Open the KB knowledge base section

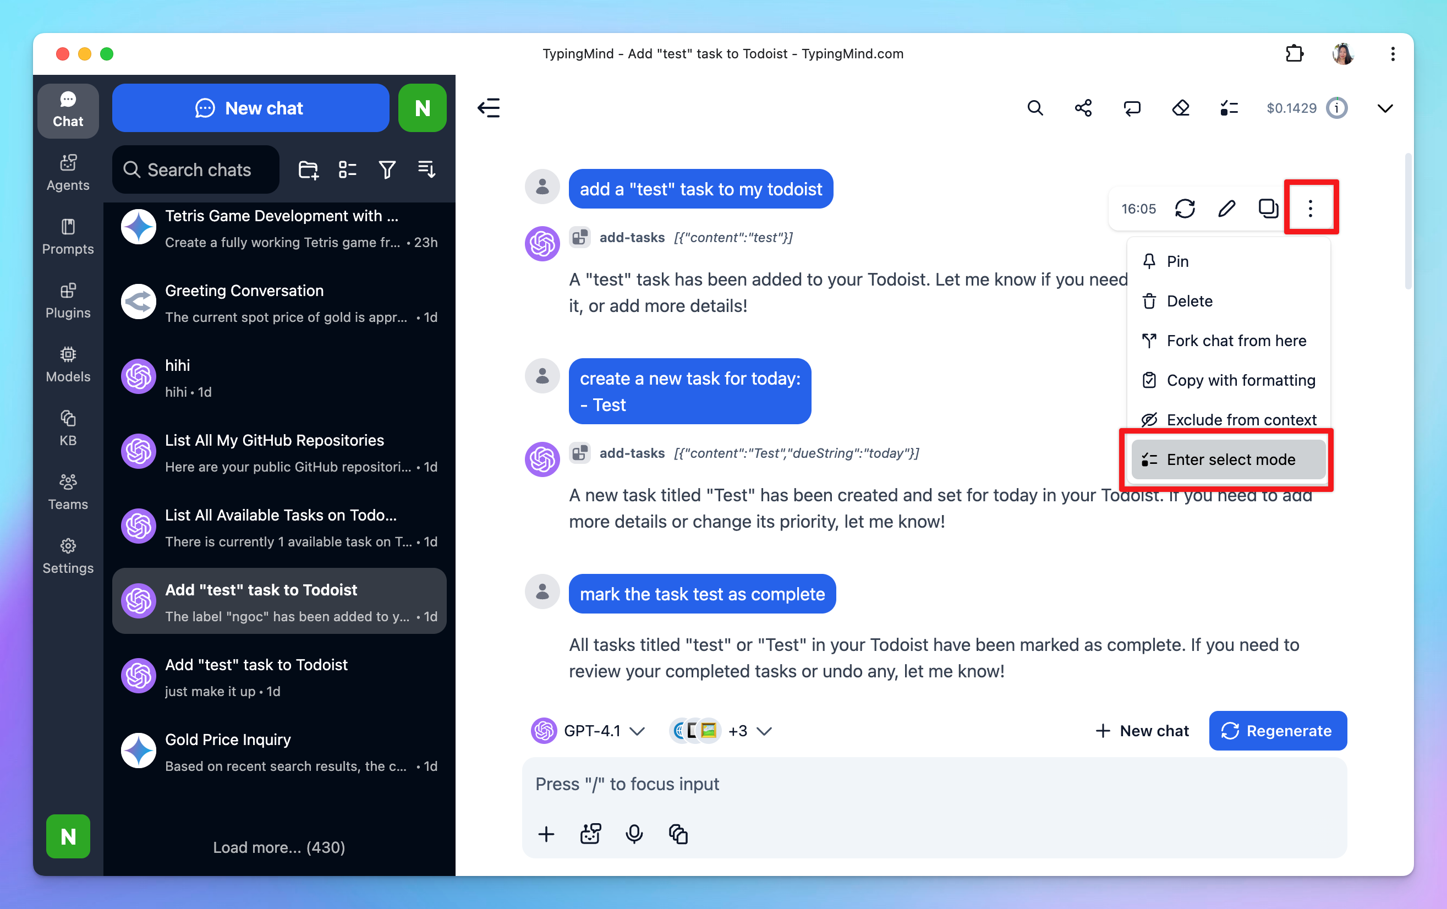(x=68, y=428)
